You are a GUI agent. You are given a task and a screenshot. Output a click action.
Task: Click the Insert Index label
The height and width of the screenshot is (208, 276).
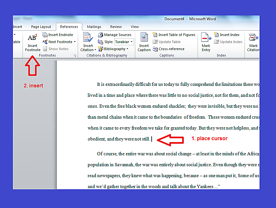tap(230, 35)
